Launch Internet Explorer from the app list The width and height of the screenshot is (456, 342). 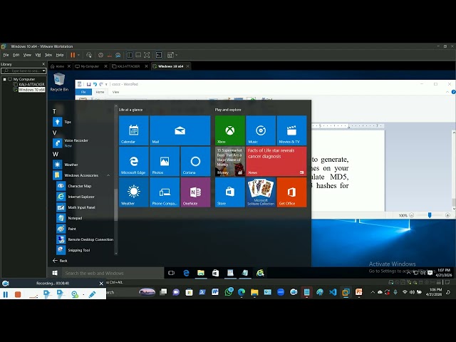point(84,197)
